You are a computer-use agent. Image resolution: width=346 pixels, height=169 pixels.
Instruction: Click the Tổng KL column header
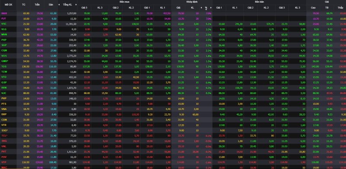[x=67, y=5]
